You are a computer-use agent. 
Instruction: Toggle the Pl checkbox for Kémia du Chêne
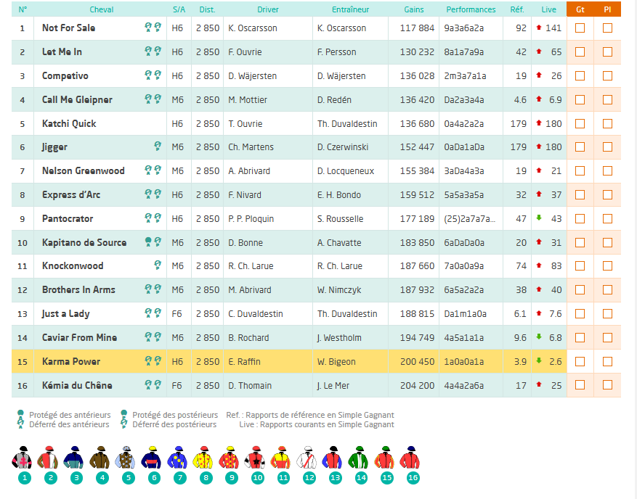point(607,385)
